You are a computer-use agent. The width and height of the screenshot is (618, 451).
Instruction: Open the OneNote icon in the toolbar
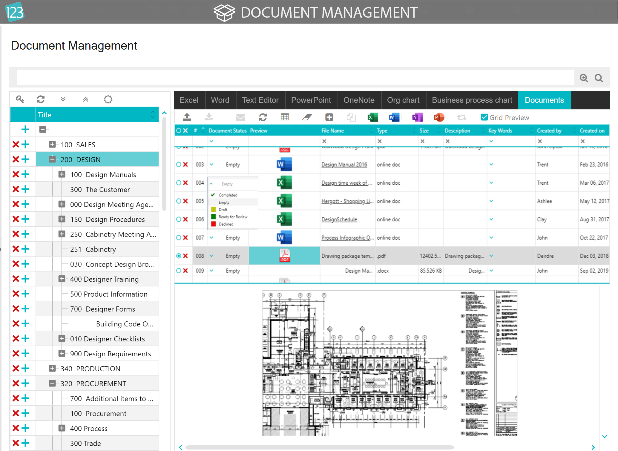[x=417, y=117]
